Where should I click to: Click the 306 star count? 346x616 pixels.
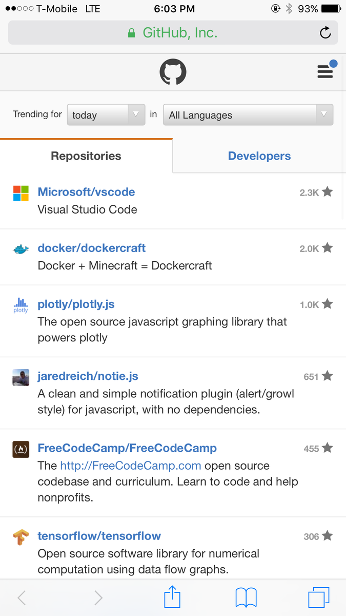tap(311, 536)
